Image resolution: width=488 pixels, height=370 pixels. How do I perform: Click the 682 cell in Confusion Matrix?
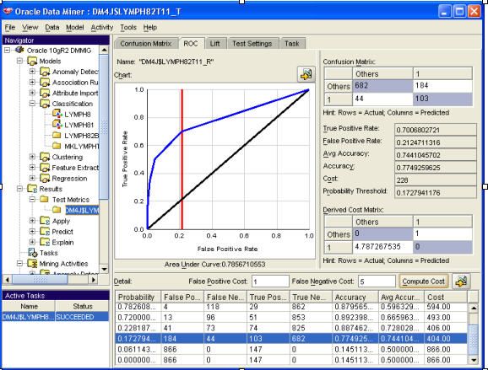click(382, 86)
